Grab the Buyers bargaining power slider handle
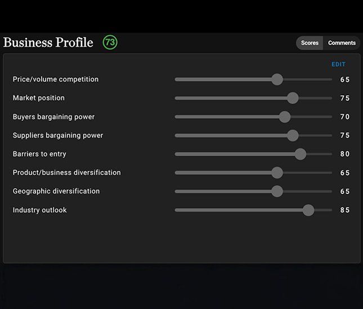Screen dimensions: 363x309 (285, 117)
